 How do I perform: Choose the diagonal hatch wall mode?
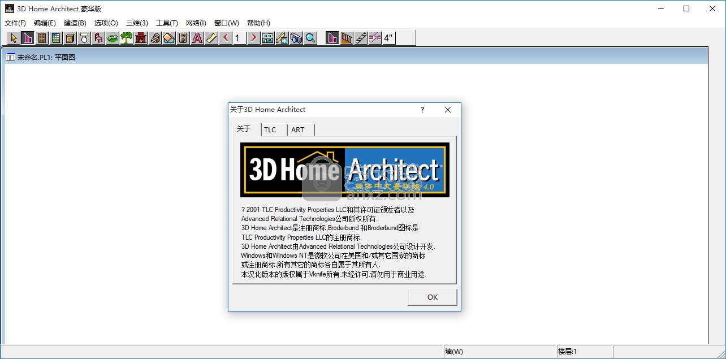(x=361, y=38)
